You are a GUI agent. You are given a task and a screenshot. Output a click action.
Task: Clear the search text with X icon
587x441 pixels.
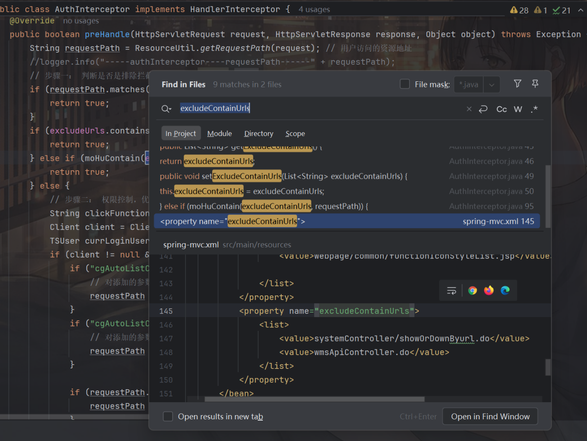(x=469, y=109)
